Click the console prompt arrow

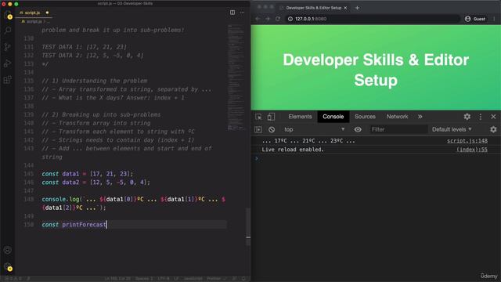click(256, 158)
